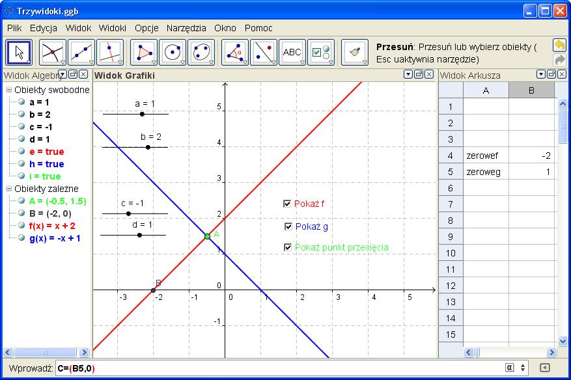Open Widok Arkusza panel dropdown arrow
The height and width of the screenshot is (380, 571).
tap(541, 74)
